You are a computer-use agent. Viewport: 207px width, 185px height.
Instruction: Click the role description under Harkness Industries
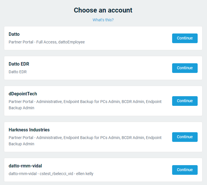coord(85,138)
